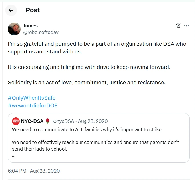This screenshot has width=195, height=180.
Task: Open James's profile picture
Action: pyautogui.click(x=14, y=29)
